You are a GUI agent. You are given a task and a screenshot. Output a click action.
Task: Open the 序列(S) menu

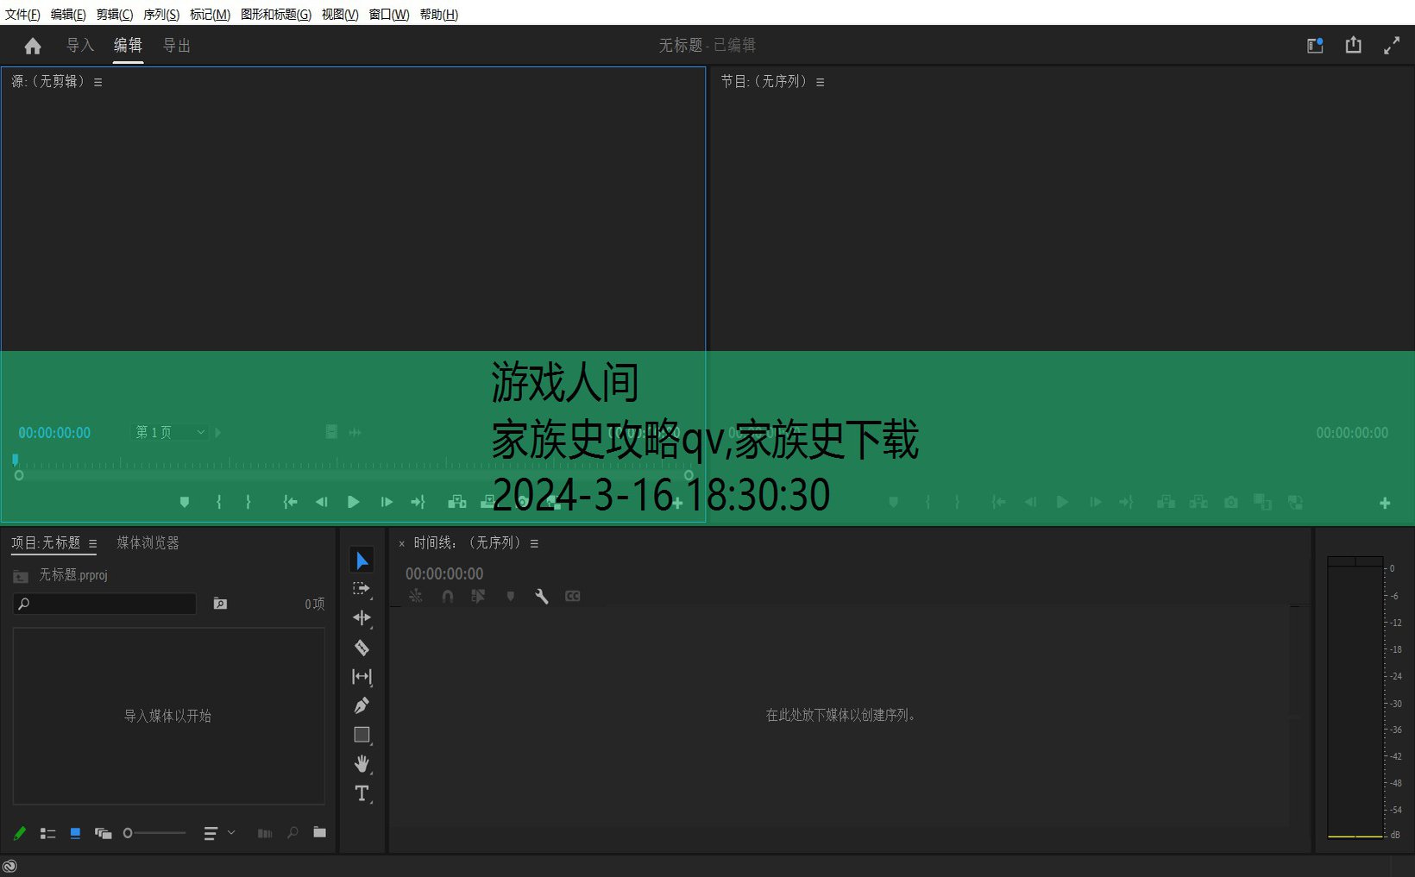pos(161,14)
